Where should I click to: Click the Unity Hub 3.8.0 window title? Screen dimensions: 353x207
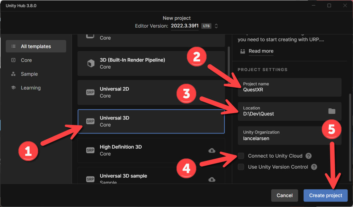tap(21, 6)
